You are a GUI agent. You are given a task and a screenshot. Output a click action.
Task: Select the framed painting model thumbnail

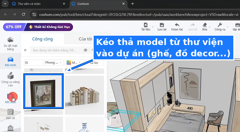coord(43,91)
